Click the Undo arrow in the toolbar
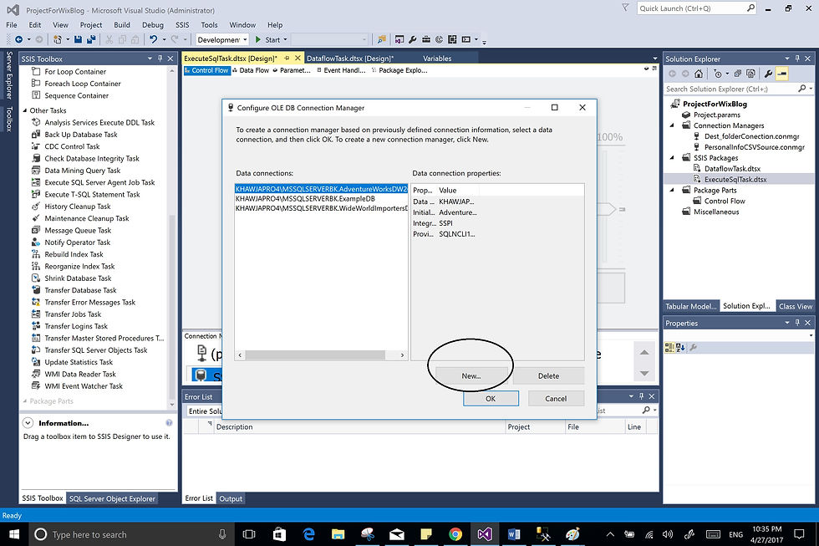The width and height of the screenshot is (819, 546). [153, 39]
